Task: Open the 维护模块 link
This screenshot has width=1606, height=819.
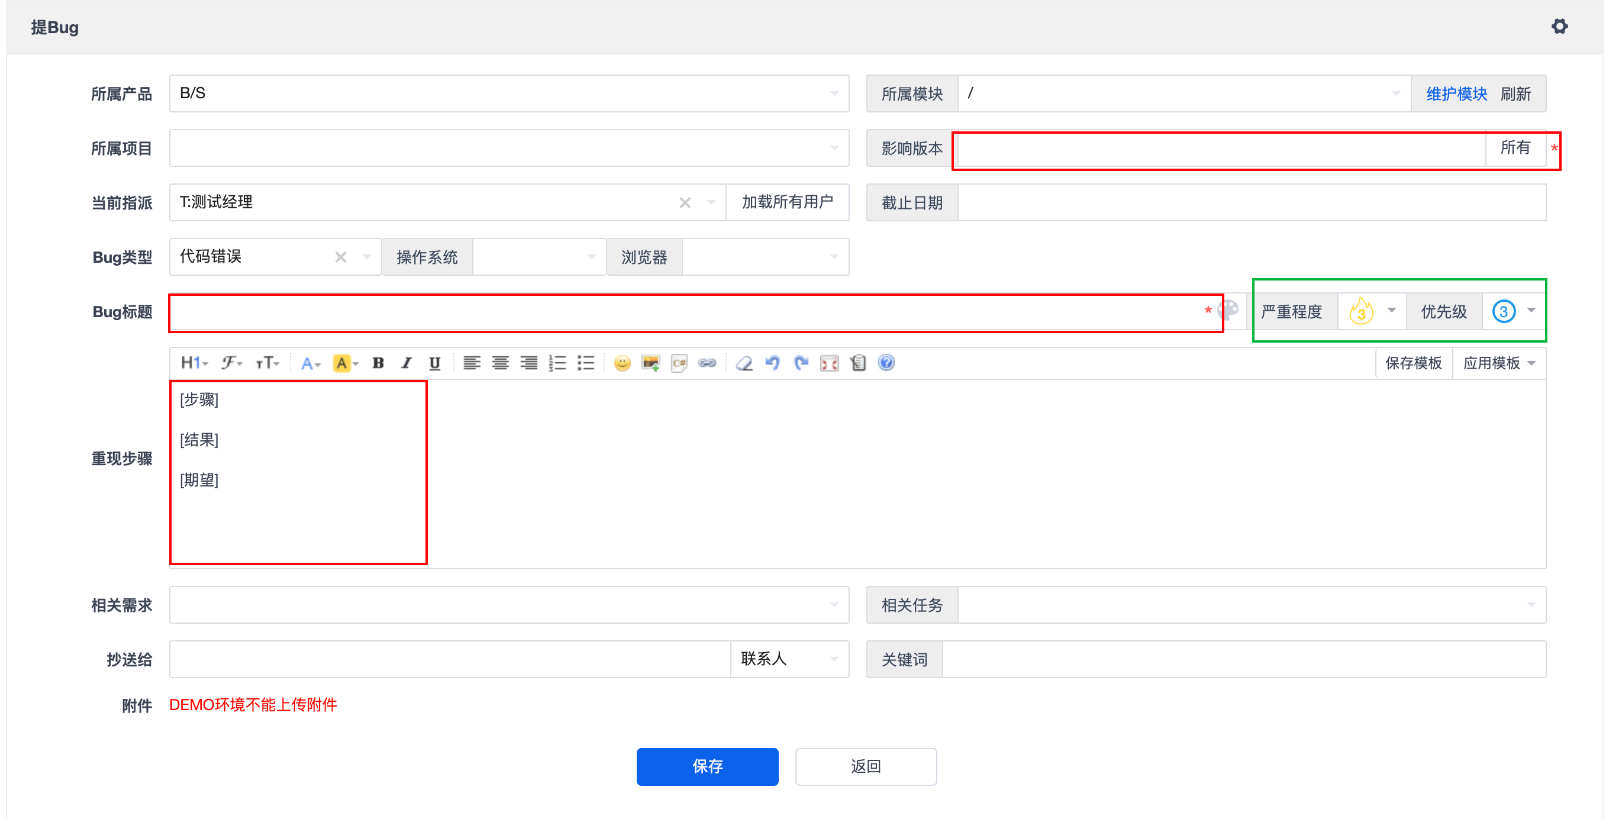Action: [1456, 93]
